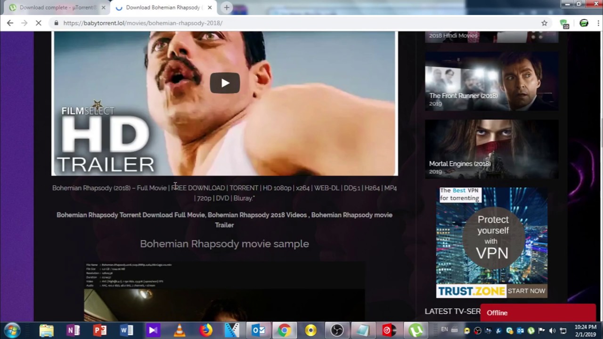Bookmark this page with the star
Screen dimensions: 603x339
click(x=544, y=23)
